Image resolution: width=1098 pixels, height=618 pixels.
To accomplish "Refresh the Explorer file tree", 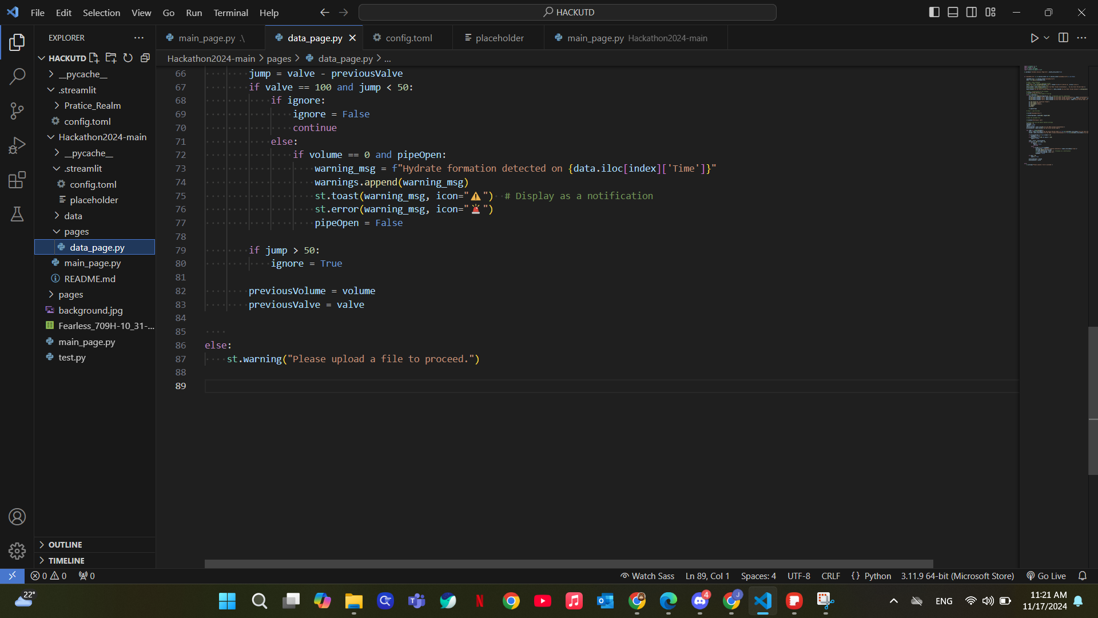I will click(x=128, y=58).
